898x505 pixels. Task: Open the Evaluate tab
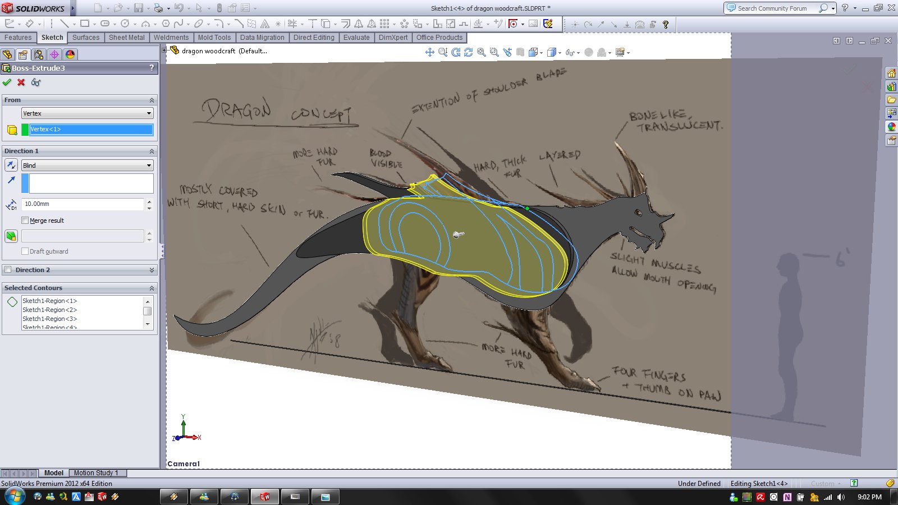coord(356,38)
